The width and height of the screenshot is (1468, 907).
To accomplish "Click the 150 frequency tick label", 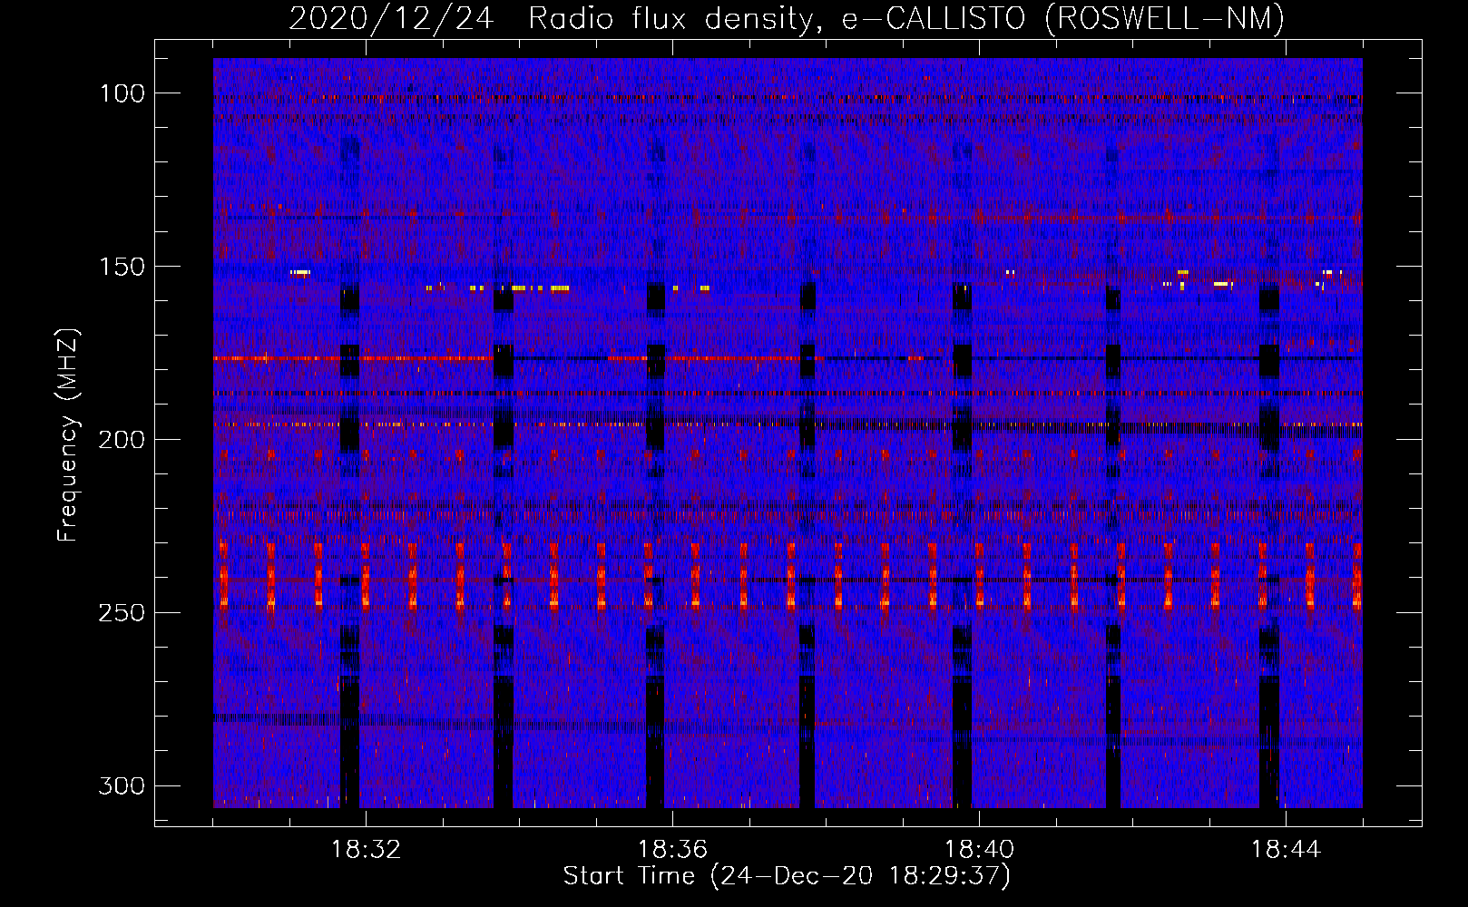I will [x=122, y=267].
